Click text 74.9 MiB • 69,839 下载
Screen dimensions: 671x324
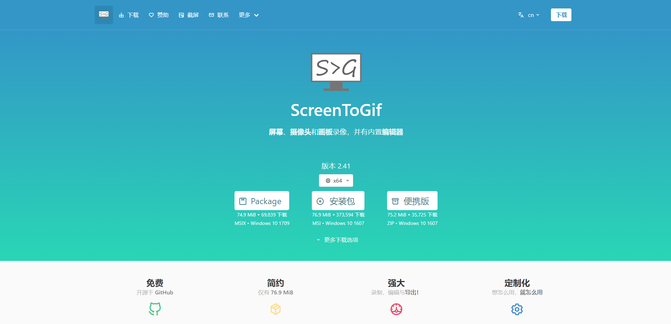[262, 215]
